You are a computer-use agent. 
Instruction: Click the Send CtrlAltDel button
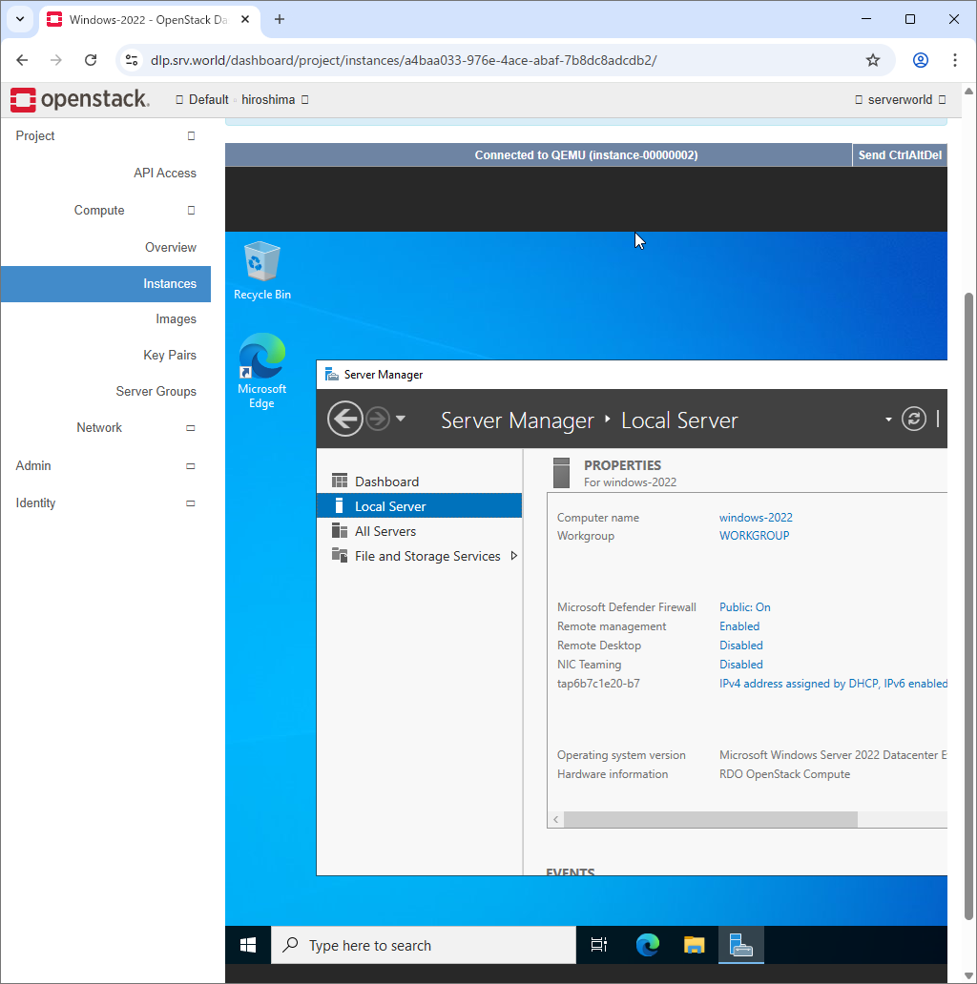900,155
